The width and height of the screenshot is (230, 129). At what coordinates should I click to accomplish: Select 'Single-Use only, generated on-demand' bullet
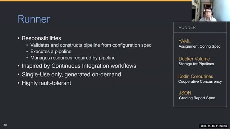pyautogui.click(x=72, y=75)
